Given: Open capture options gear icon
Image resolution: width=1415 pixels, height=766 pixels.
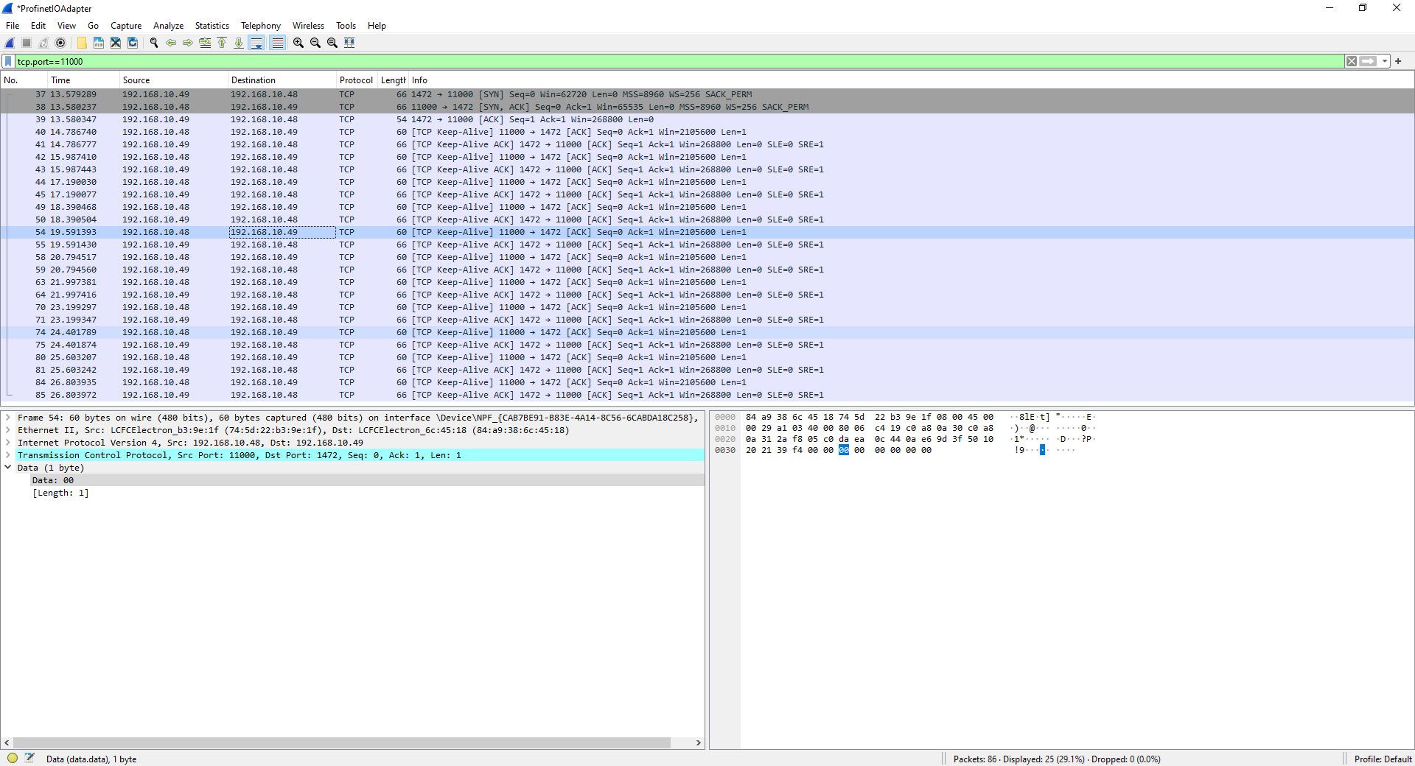Looking at the screenshot, I should 60,43.
